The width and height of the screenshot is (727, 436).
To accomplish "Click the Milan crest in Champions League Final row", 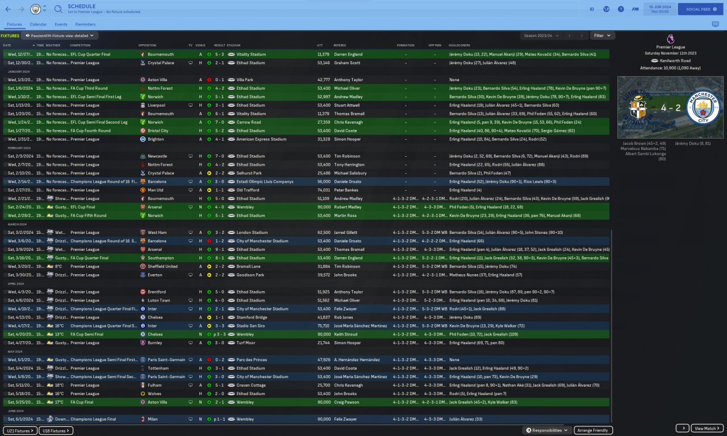I will pos(143,419).
